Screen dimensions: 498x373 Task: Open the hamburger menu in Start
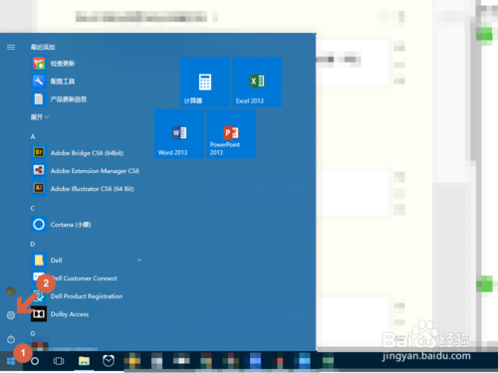(11, 47)
